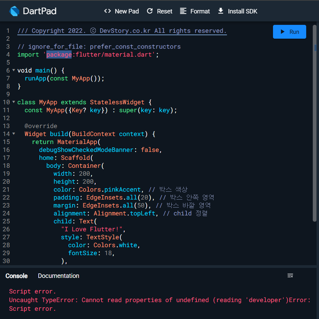Collapse the build method fold arrow
Screen dimensions: 319x319
[13, 134]
